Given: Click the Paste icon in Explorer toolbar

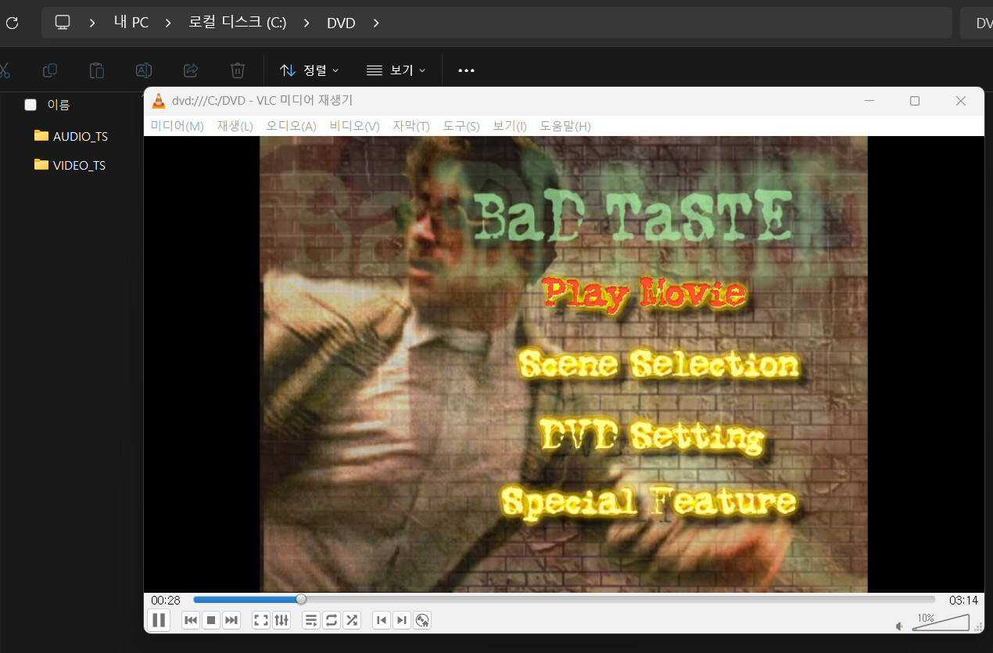Looking at the screenshot, I should click(97, 70).
